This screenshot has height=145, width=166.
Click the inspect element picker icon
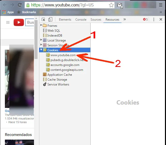click(x=43, y=20)
